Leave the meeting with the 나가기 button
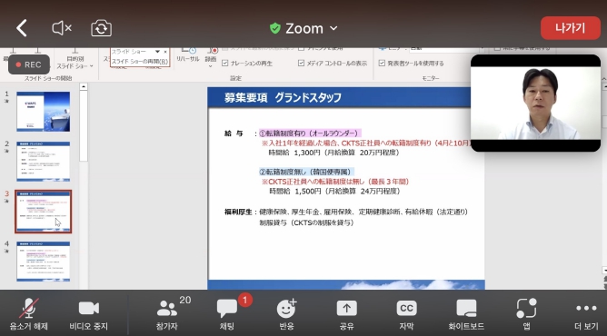This screenshot has width=607, height=336. 571,28
